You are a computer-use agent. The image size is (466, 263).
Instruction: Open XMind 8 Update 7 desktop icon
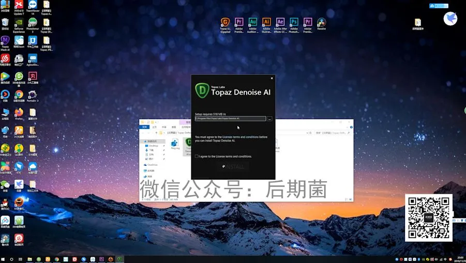coord(19,8)
